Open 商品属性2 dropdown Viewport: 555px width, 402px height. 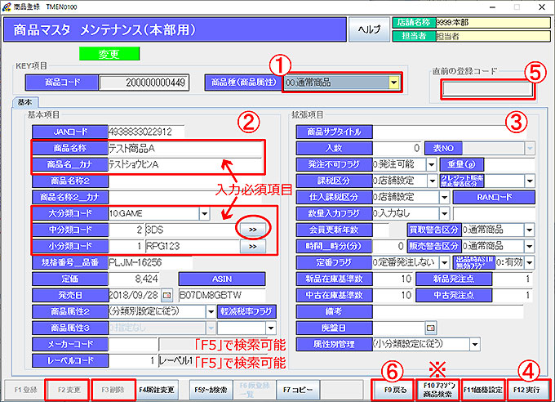(x=211, y=311)
